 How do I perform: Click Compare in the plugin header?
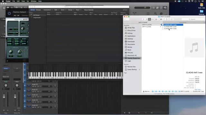coord(25,16)
